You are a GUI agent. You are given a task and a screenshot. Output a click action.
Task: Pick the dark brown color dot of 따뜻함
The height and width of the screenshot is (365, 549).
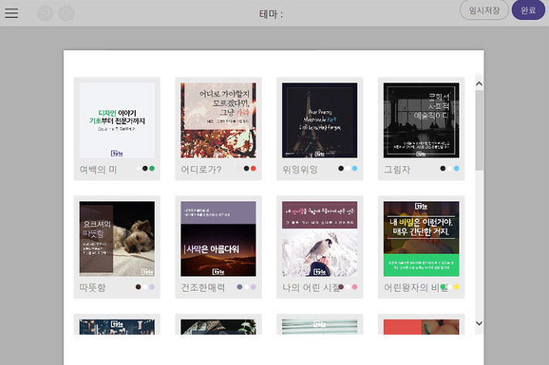point(138,286)
